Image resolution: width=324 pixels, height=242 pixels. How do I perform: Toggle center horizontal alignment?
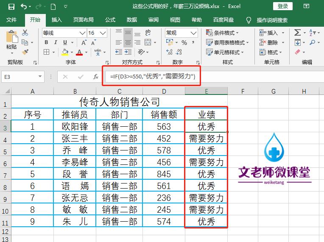coord(128,42)
